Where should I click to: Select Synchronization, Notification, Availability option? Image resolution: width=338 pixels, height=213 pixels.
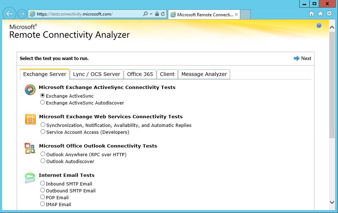(43, 125)
